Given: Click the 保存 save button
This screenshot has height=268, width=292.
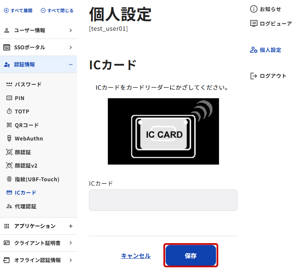Looking at the screenshot, I should 191,255.
